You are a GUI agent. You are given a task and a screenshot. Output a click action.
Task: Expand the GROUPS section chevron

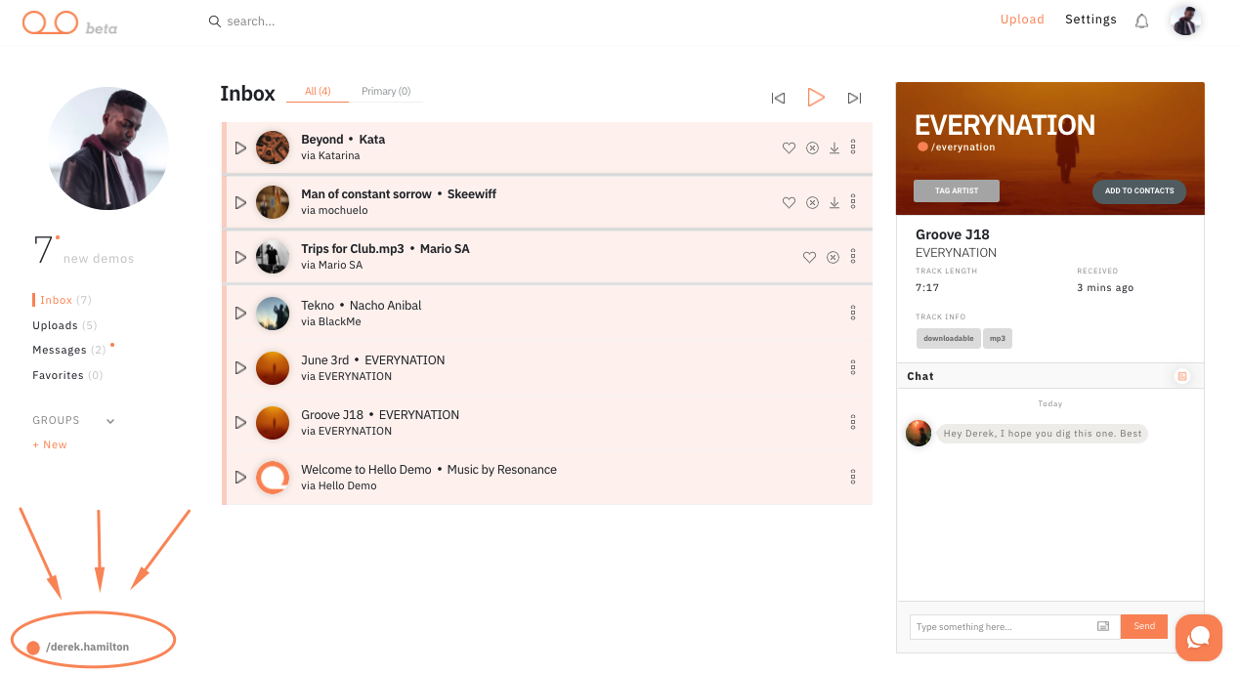tap(110, 421)
